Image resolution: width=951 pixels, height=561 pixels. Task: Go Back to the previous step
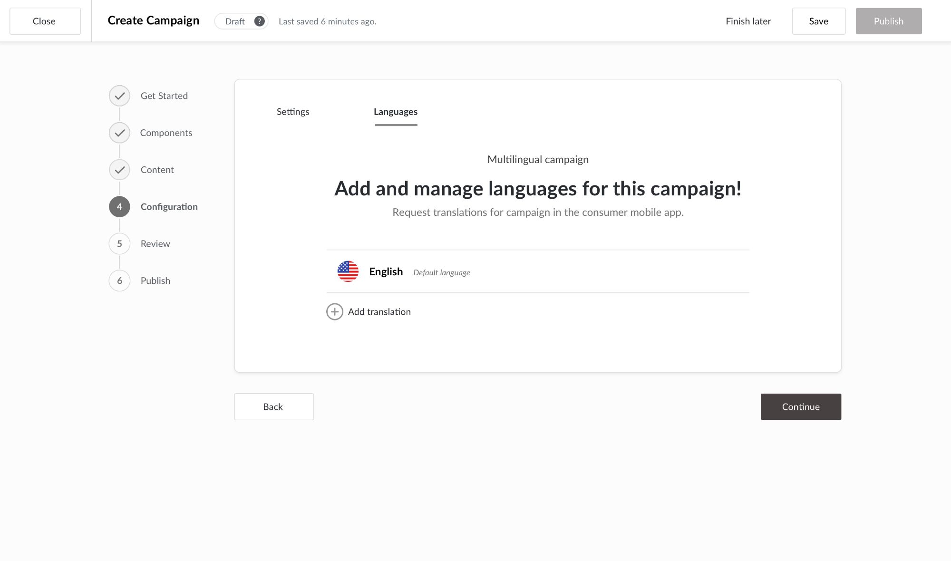pos(273,406)
